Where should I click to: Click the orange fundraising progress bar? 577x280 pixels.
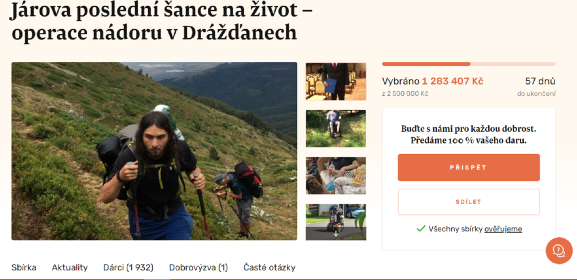[x=469, y=64]
